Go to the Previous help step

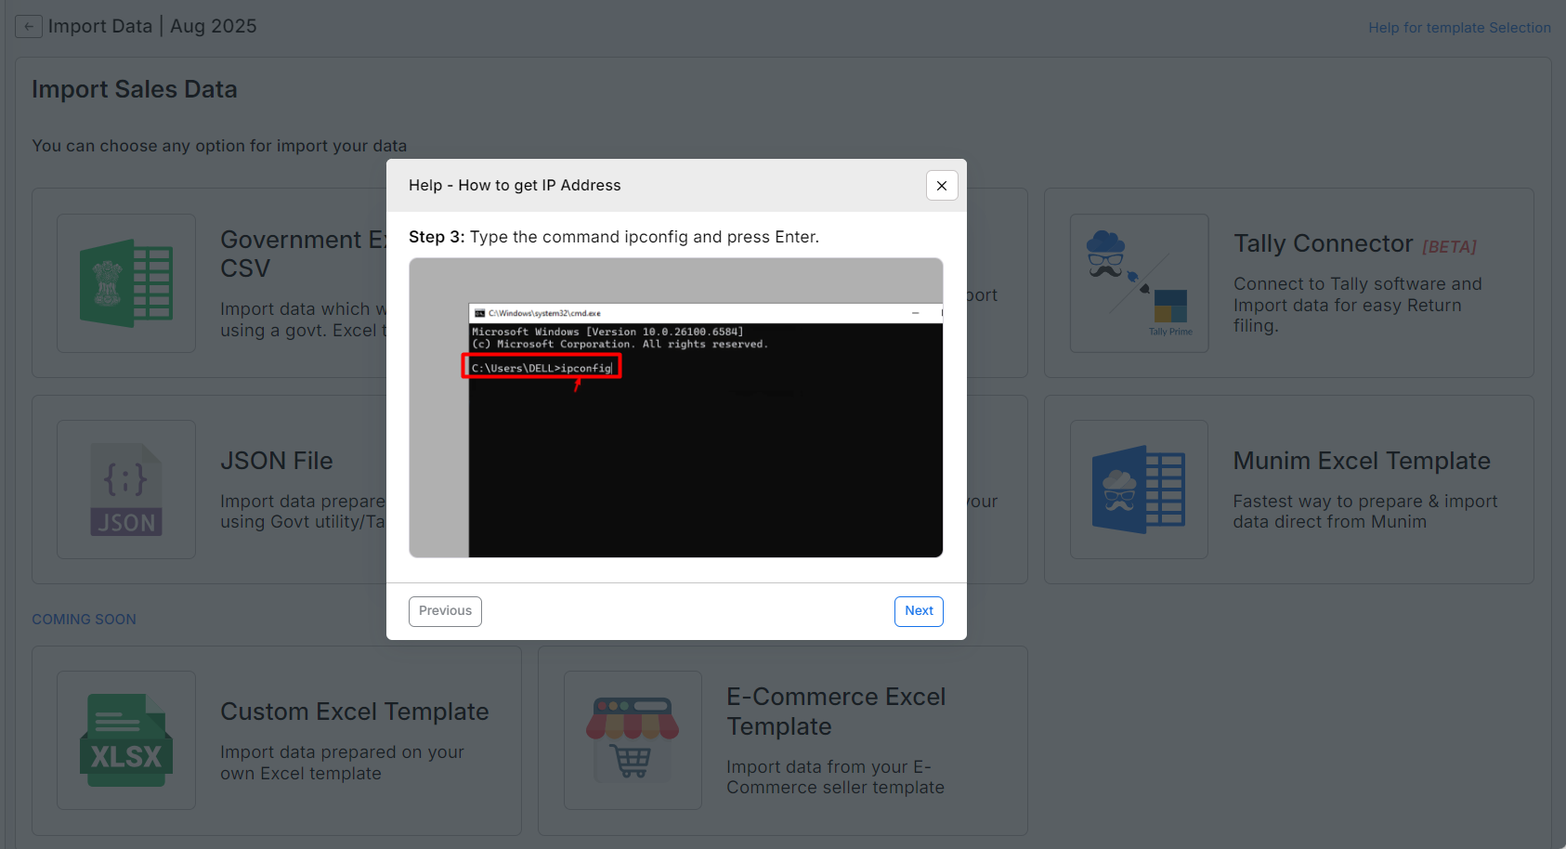click(x=445, y=611)
